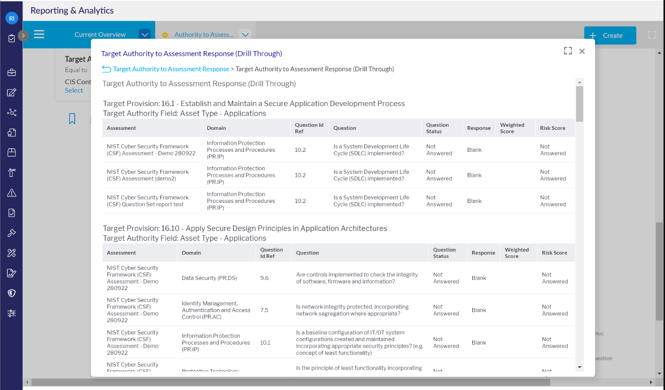Follow the Target Authority to Assessment Response breadcrumb link
665x390 pixels.
(171, 69)
